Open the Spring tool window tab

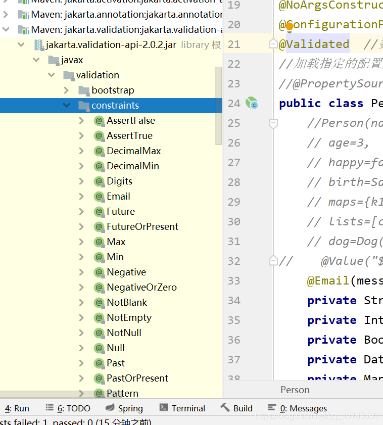124,408
